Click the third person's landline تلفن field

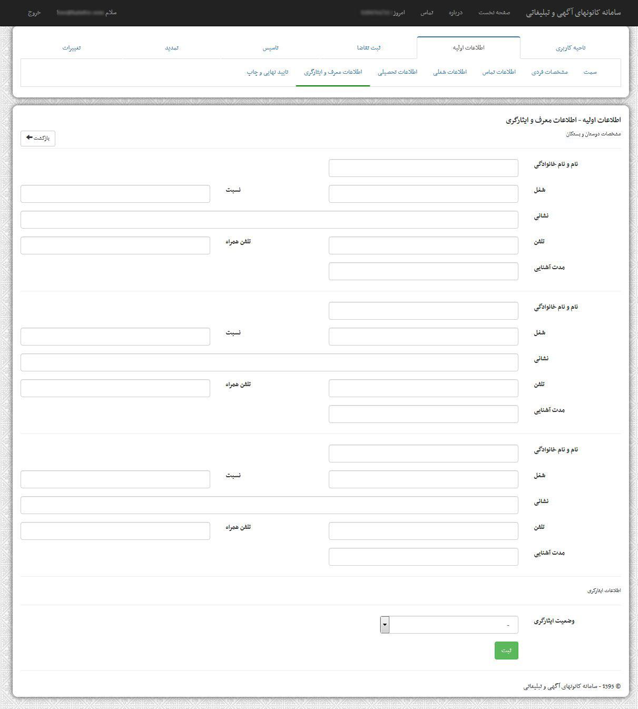(x=424, y=531)
